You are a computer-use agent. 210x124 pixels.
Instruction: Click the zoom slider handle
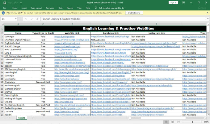(x=192, y=122)
